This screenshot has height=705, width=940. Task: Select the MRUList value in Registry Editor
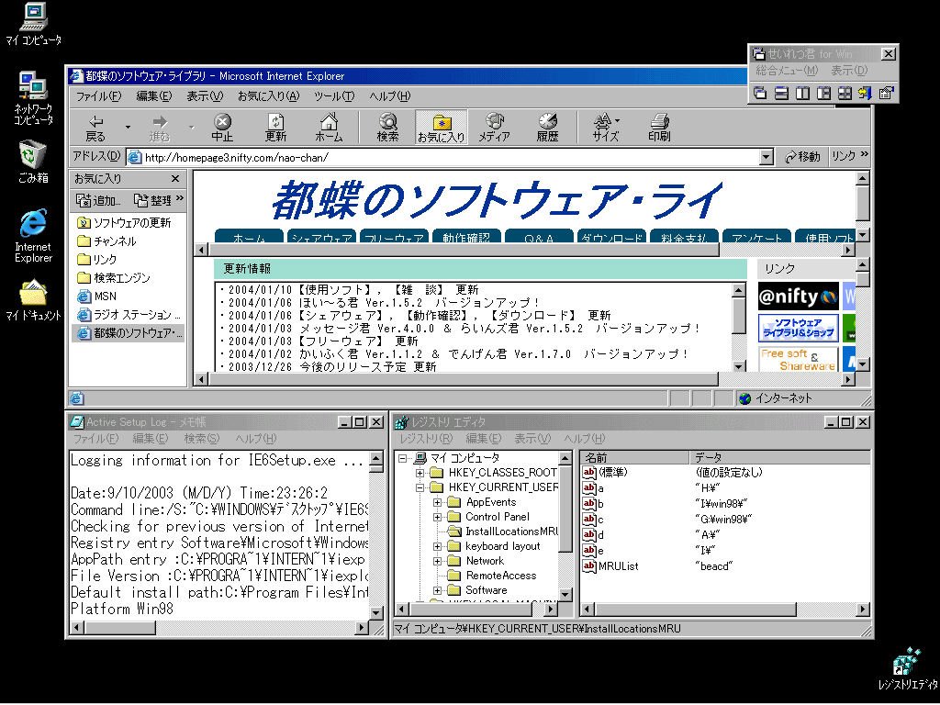pos(618,565)
